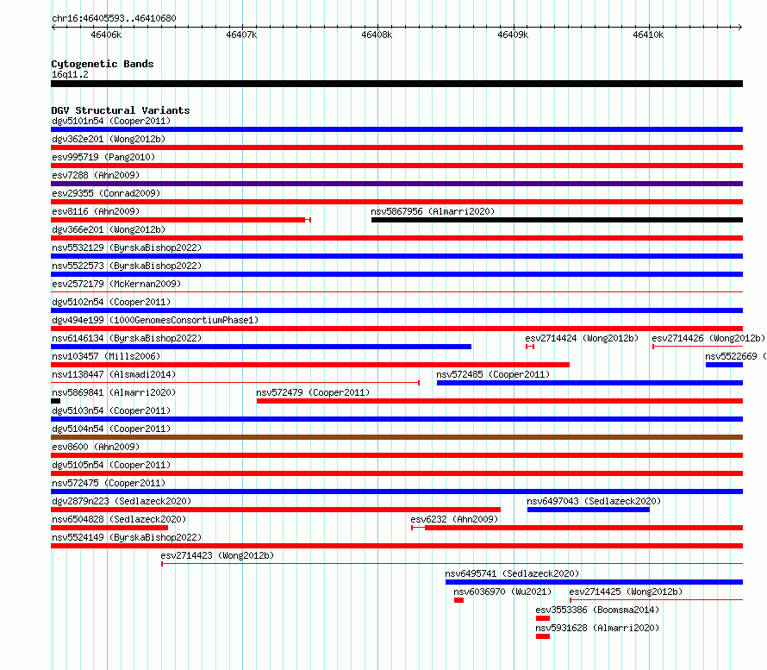Select nsv1138447 (Alsmadi2014) label
Viewport: 767px width, 670px height.
[x=114, y=374]
